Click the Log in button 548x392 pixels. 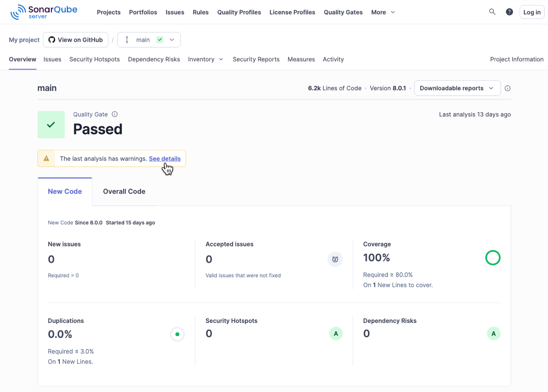point(532,12)
